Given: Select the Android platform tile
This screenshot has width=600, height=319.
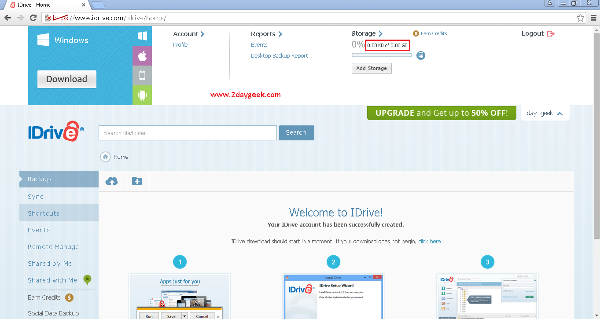Looking at the screenshot, I should tap(142, 95).
